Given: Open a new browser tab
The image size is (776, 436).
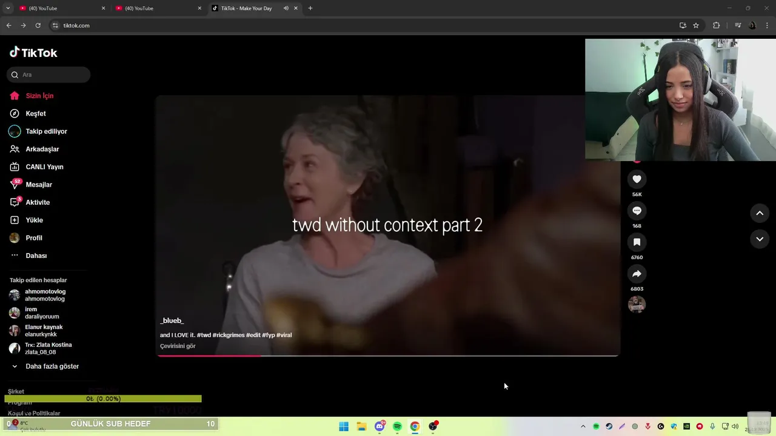Looking at the screenshot, I should (310, 8).
